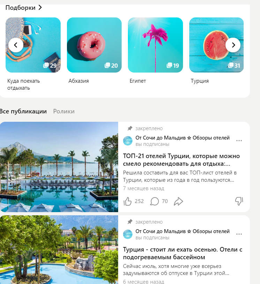Dislike the TOP-21 Turkey hotels post
Screen dimensions: 260x284
(239, 201)
